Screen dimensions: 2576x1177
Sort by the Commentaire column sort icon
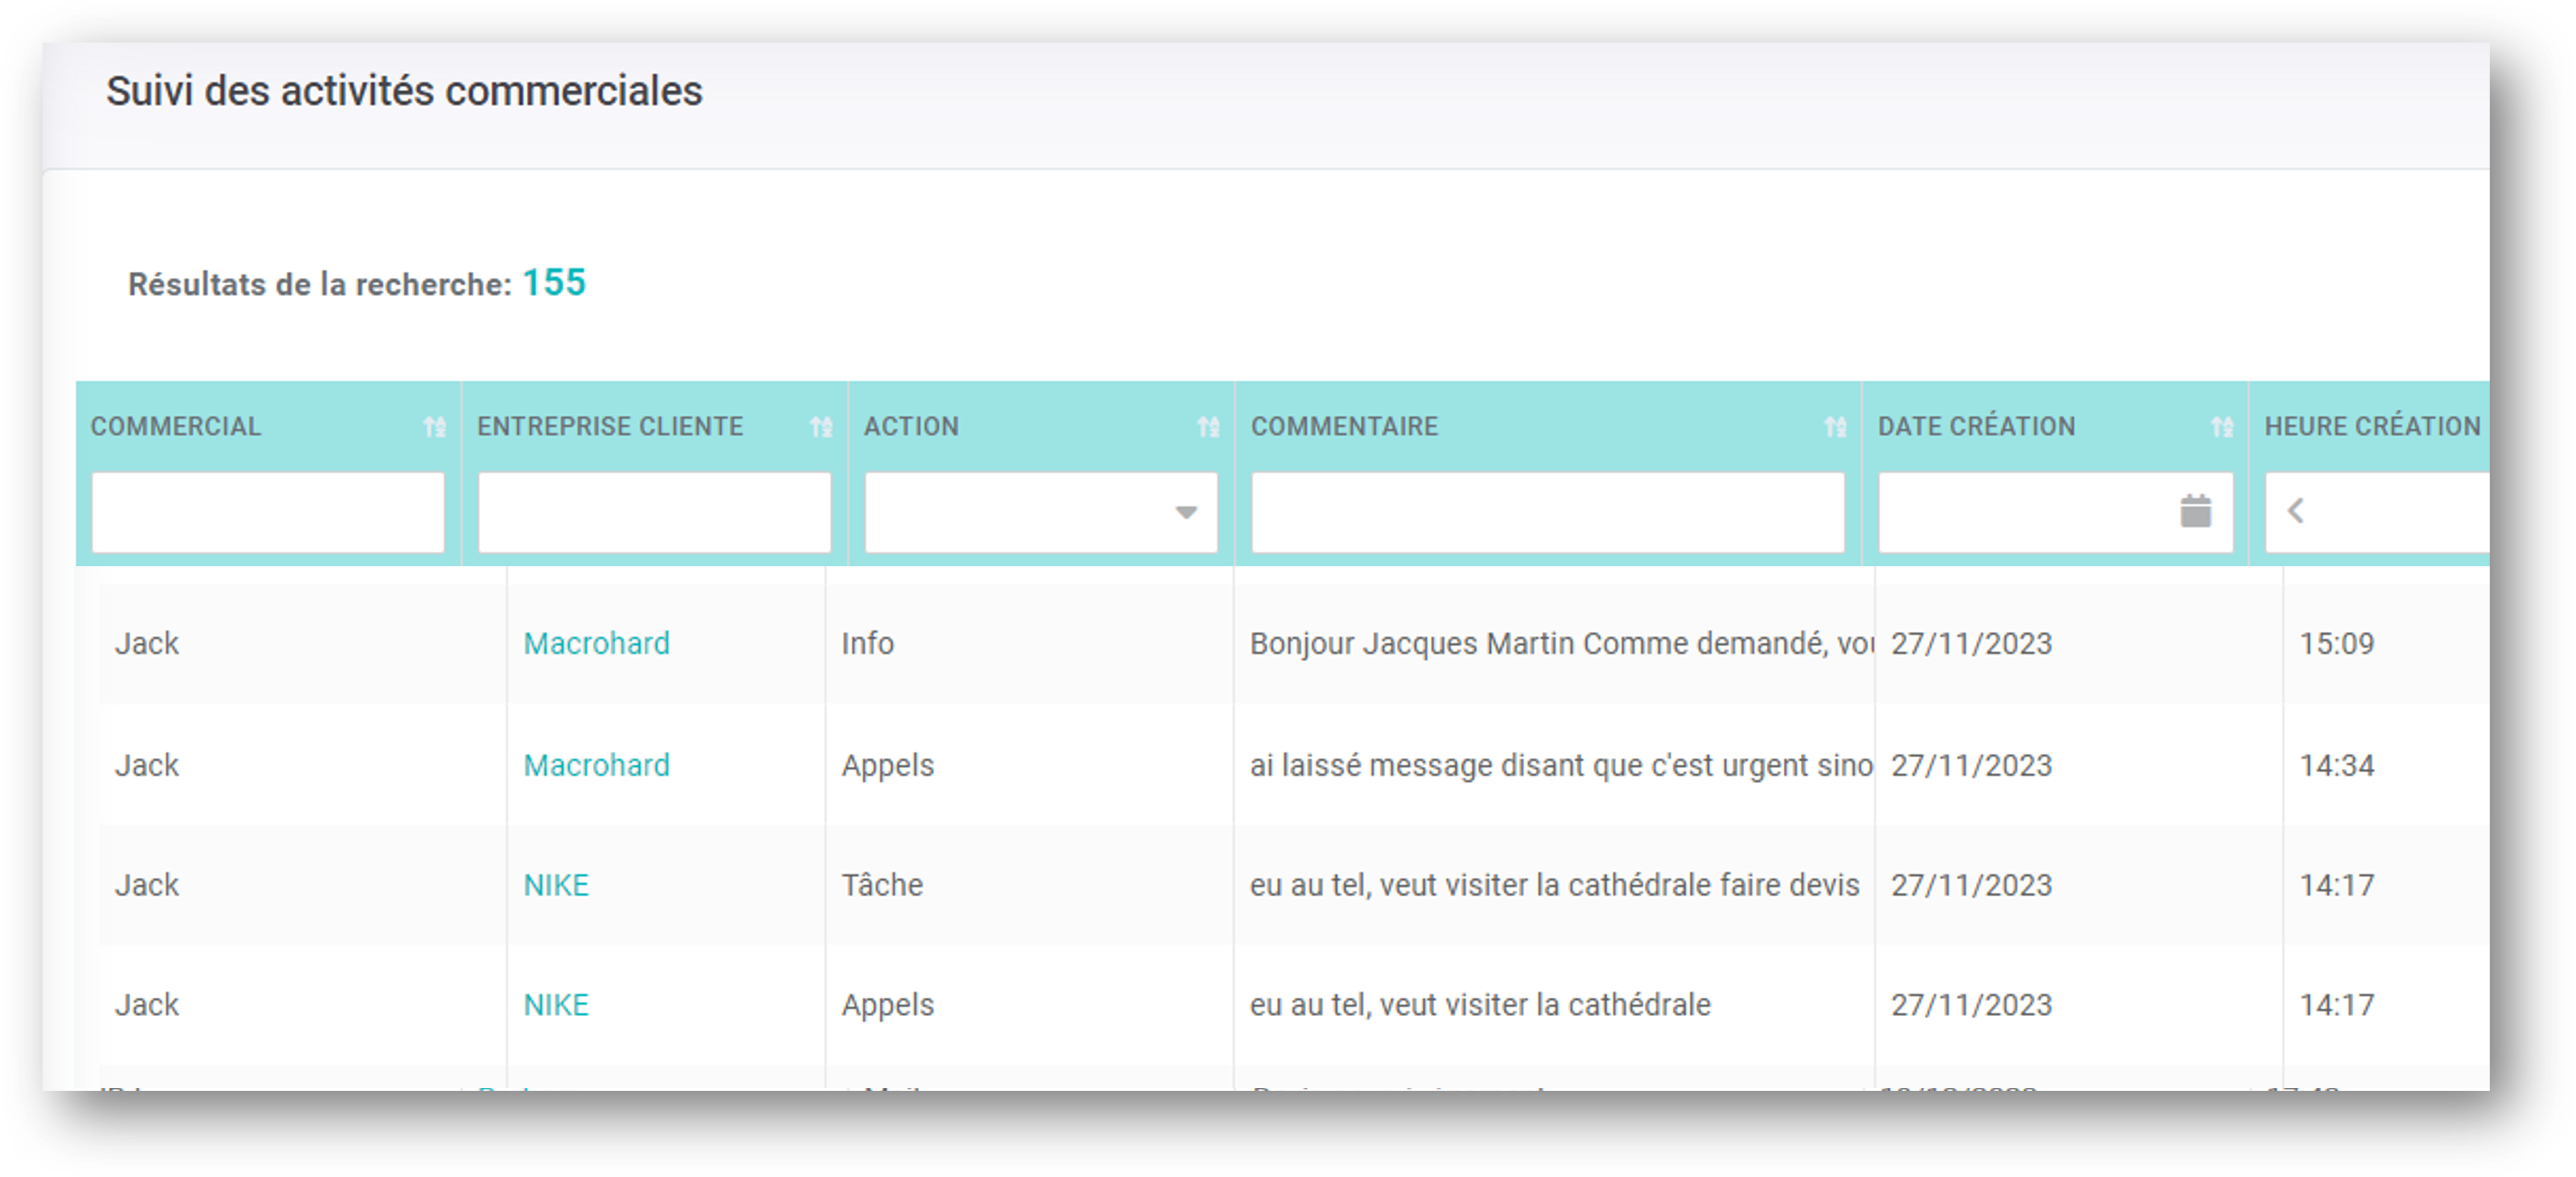coord(1835,427)
